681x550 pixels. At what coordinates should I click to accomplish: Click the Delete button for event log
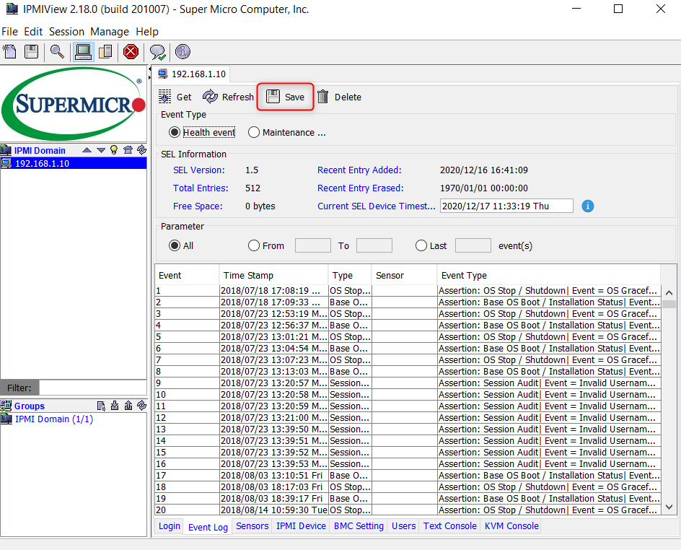(339, 97)
